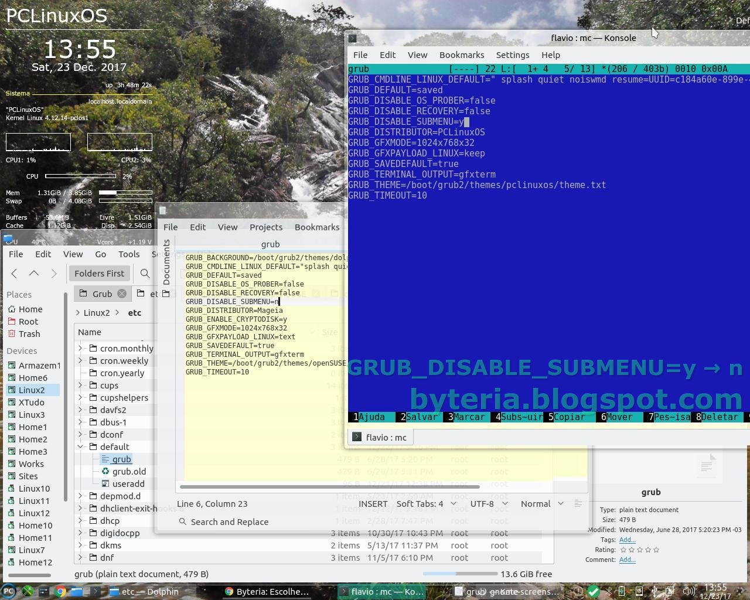
Task: Click the USB device notifier tray icon
Action: pos(654,591)
